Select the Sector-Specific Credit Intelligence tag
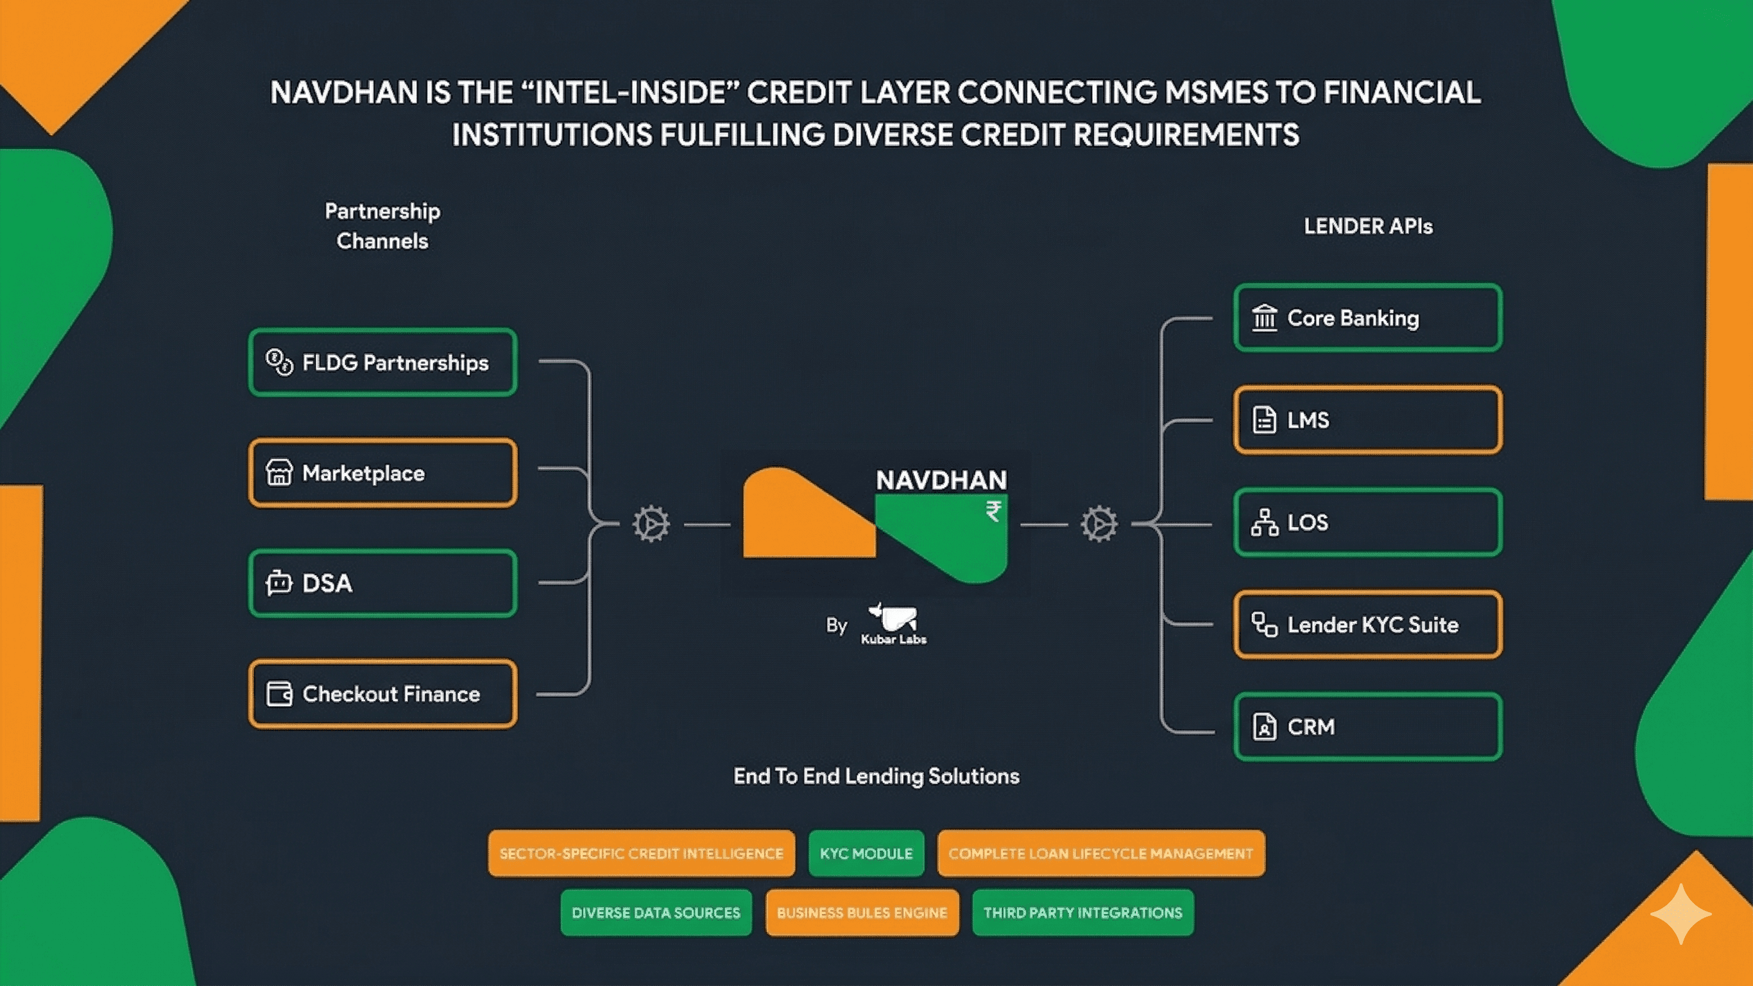This screenshot has width=1753, height=986. coord(641,853)
